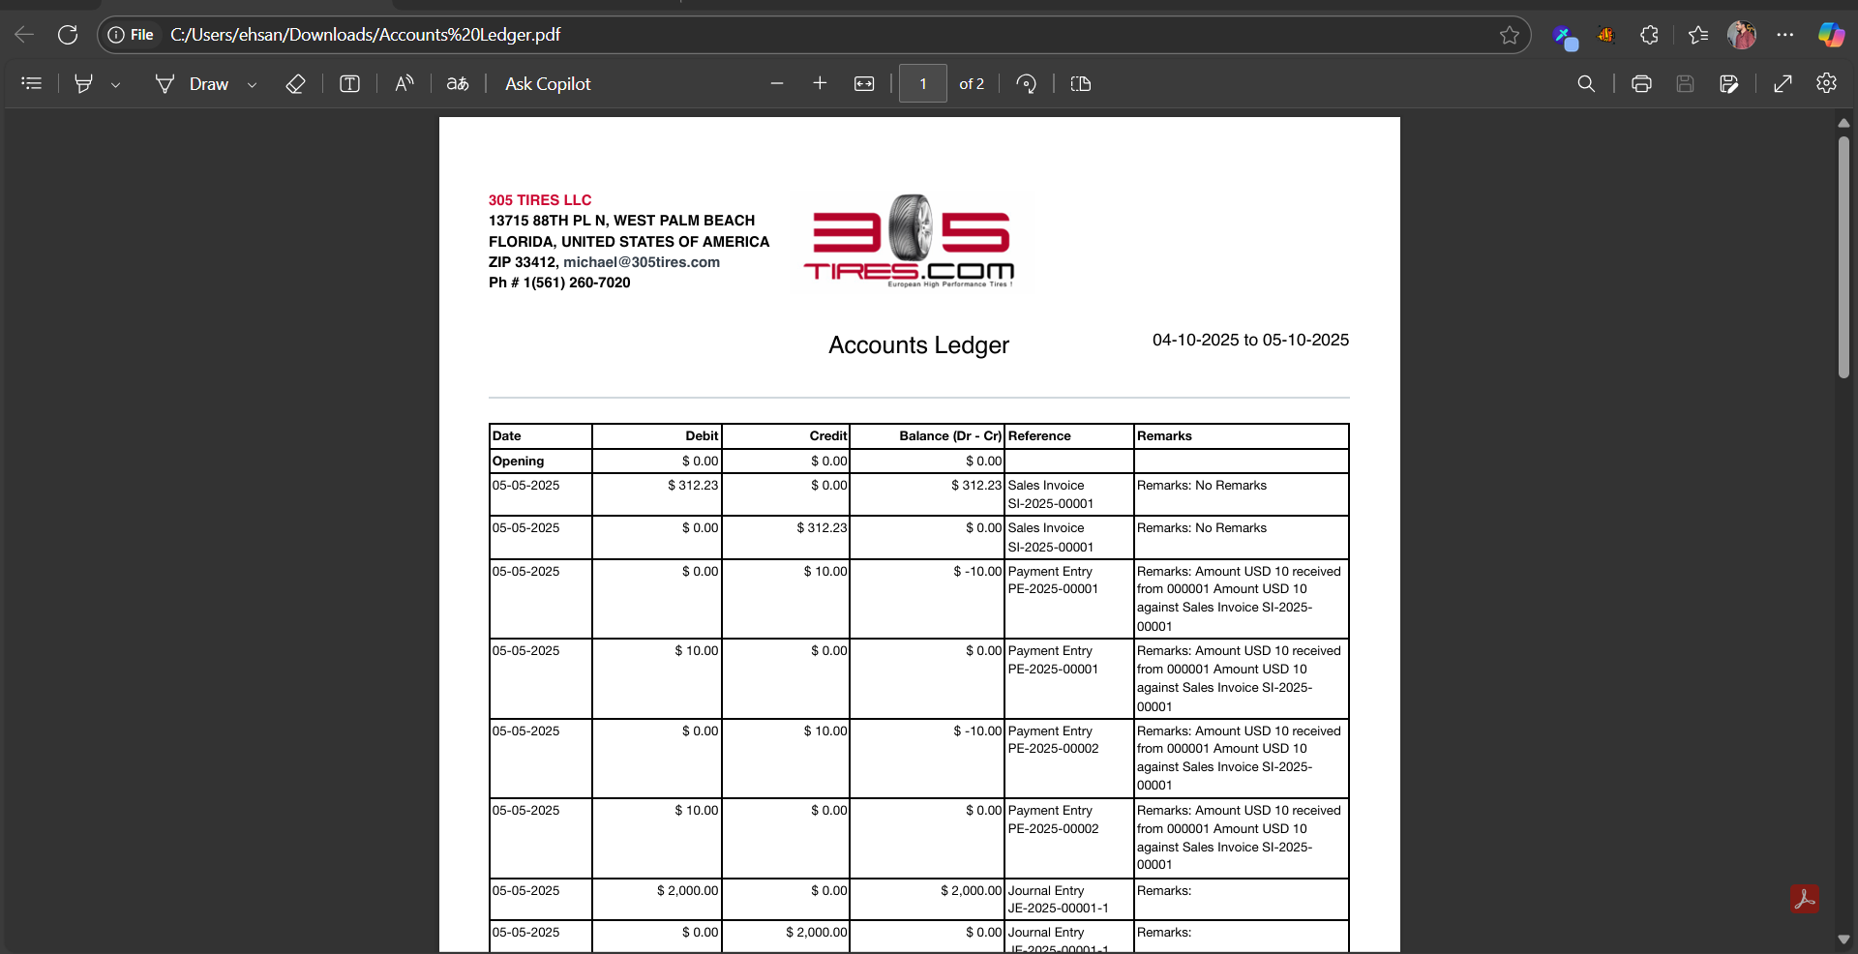Click debit value $ 312.23

coord(693,486)
